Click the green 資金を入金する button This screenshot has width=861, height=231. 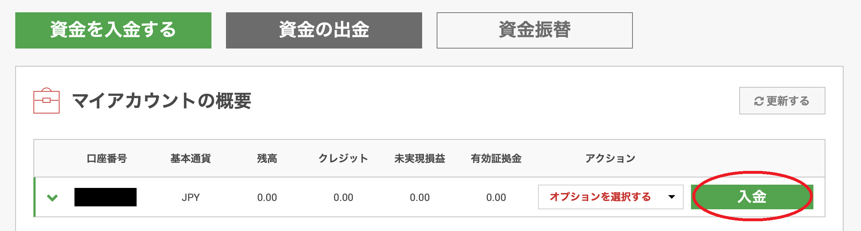pyautogui.click(x=113, y=30)
